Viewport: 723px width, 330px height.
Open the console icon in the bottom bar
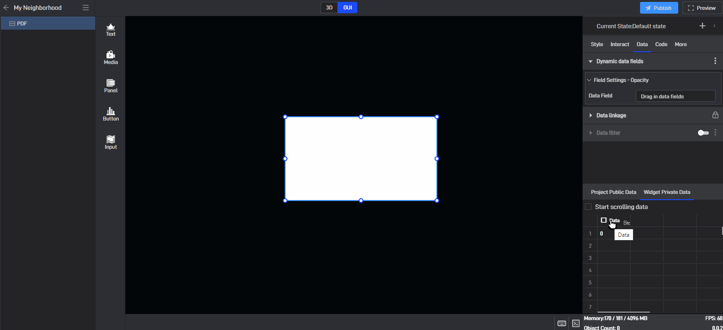(575, 323)
